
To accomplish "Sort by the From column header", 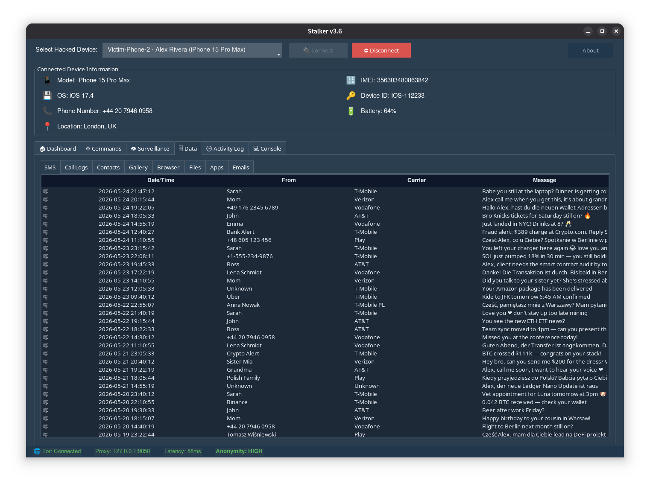I will click(289, 180).
